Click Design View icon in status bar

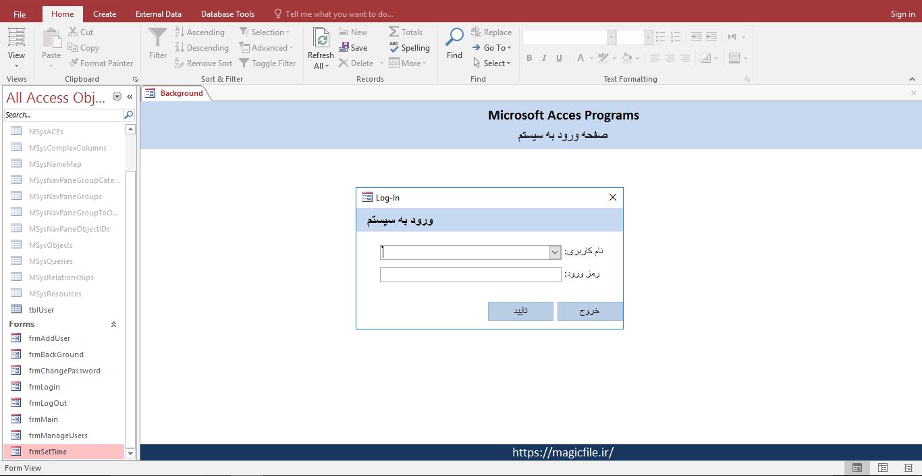[908, 468]
